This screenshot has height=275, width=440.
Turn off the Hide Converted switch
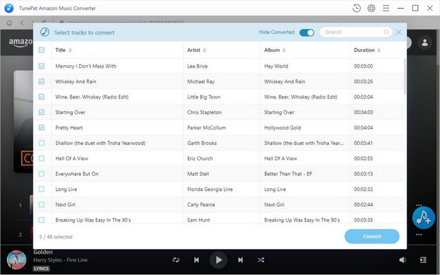tap(307, 32)
